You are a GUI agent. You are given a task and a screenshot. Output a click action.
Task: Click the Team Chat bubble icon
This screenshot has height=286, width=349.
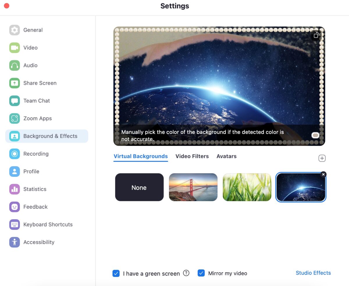point(15,101)
